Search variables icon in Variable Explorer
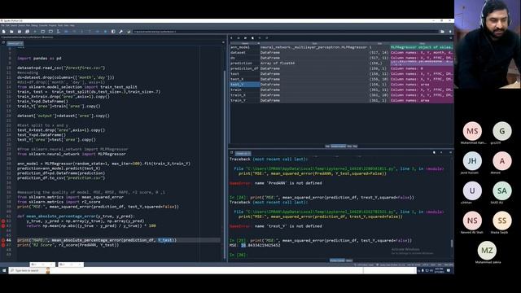 coord(260,38)
